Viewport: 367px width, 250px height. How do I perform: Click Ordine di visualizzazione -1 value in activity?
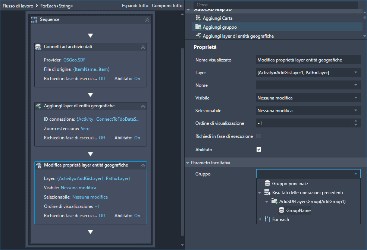point(97,206)
